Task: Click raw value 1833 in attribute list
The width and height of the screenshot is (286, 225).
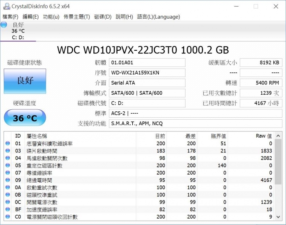Action: coord(266,151)
